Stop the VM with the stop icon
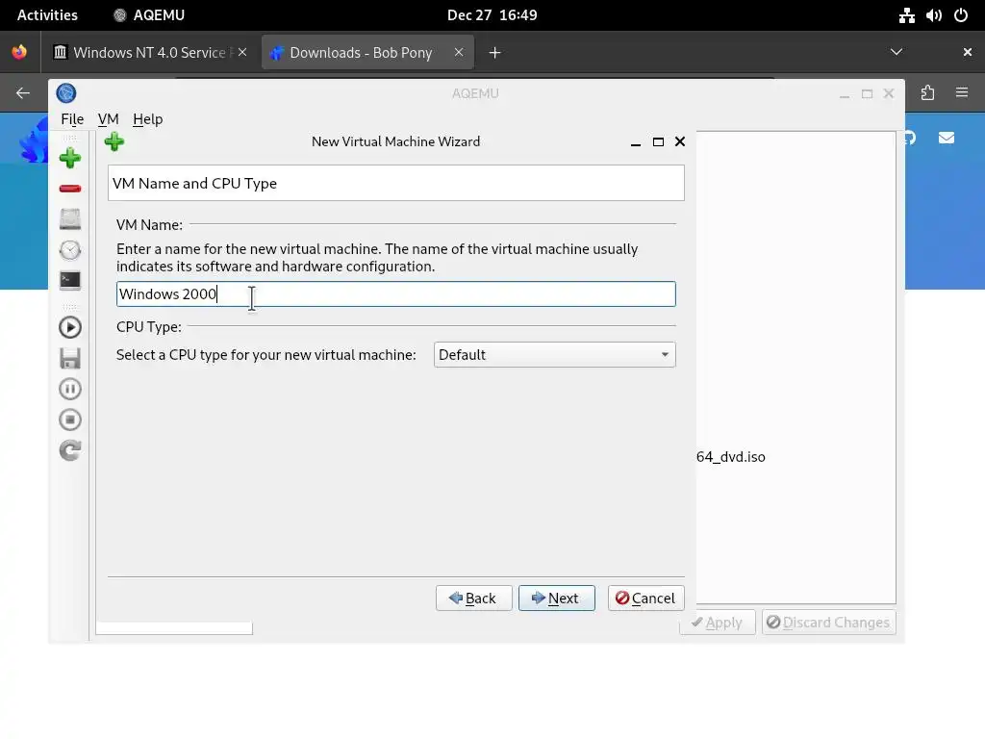Viewport: 985px width, 739px height. 69,420
